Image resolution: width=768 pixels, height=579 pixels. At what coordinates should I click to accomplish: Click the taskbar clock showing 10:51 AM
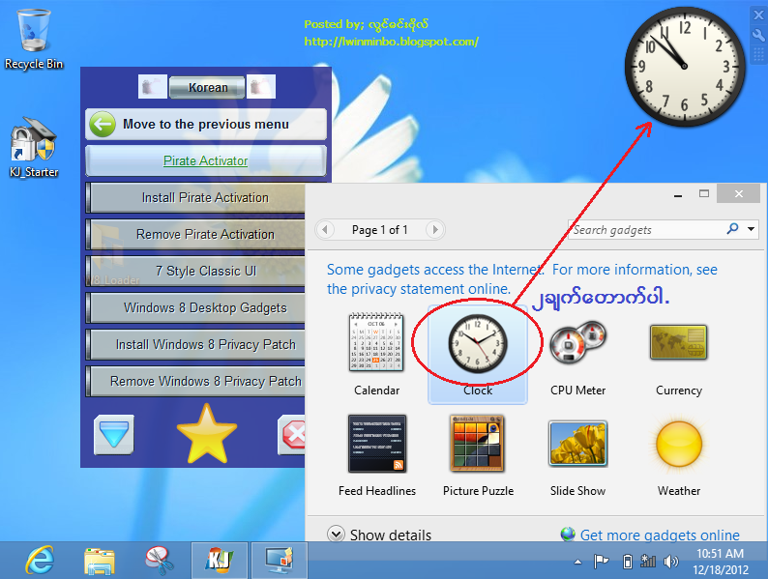tap(721, 562)
